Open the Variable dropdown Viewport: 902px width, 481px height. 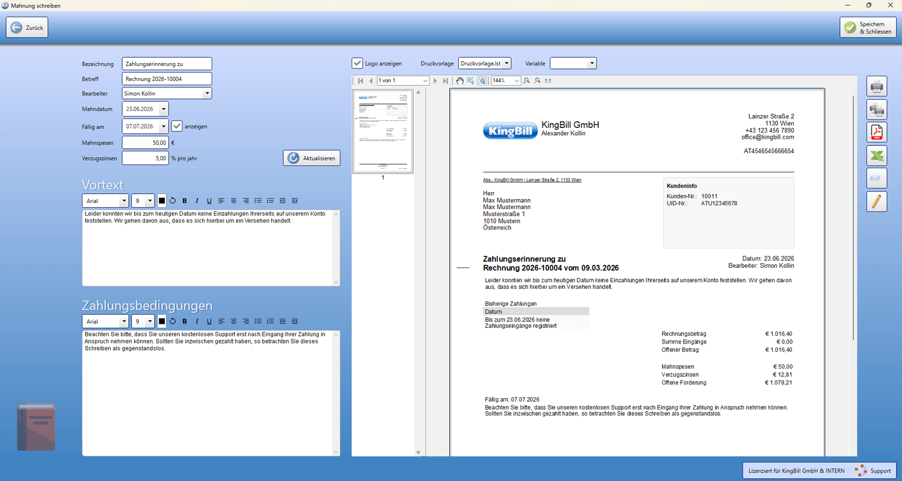592,63
